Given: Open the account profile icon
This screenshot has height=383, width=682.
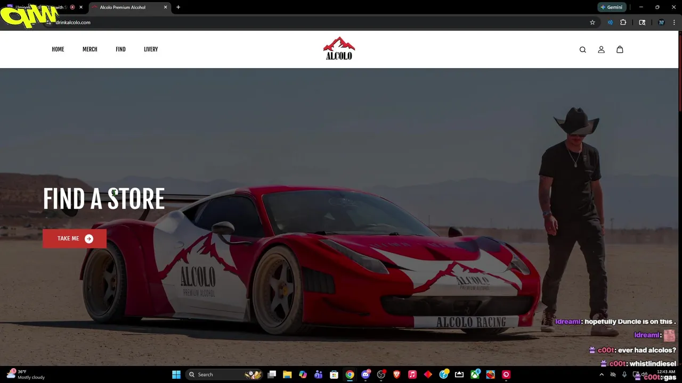Looking at the screenshot, I should tap(601, 49).
